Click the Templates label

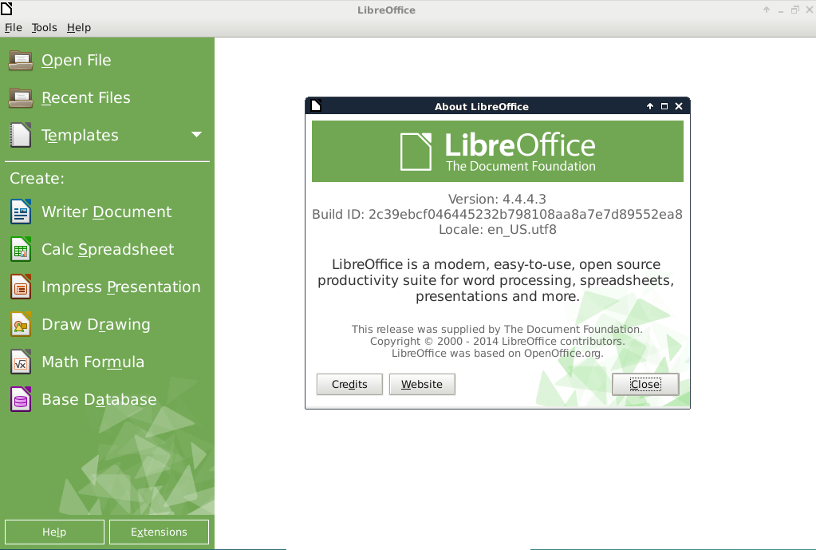coord(80,136)
